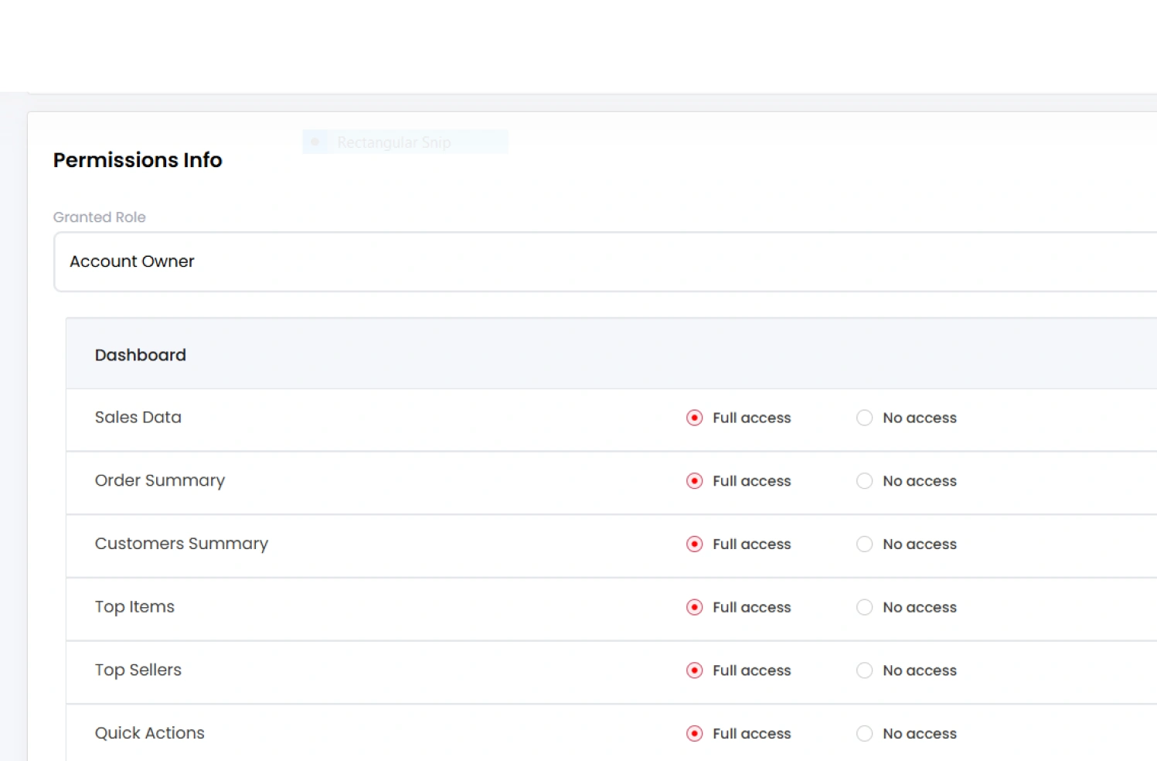
Task: Choose No access for Top Sellers
Action: click(864, 671)
